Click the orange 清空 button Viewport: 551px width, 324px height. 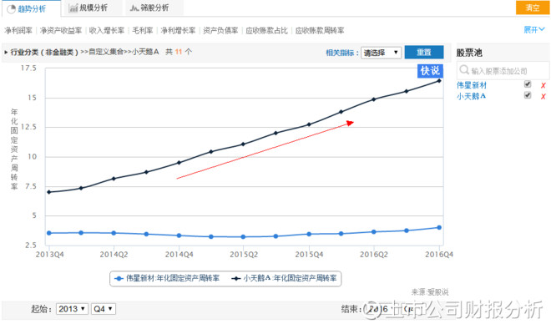click(x=532, y=8)
